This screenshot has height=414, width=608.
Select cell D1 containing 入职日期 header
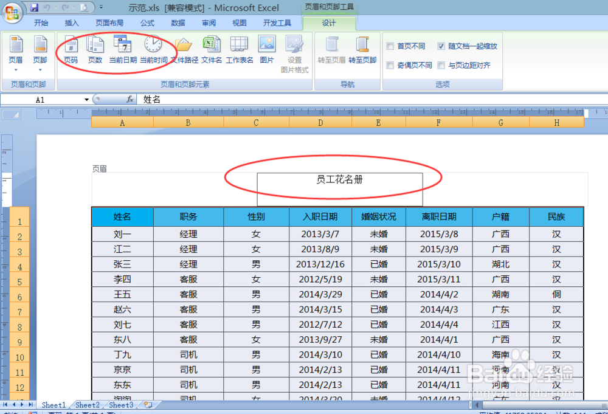320,216
